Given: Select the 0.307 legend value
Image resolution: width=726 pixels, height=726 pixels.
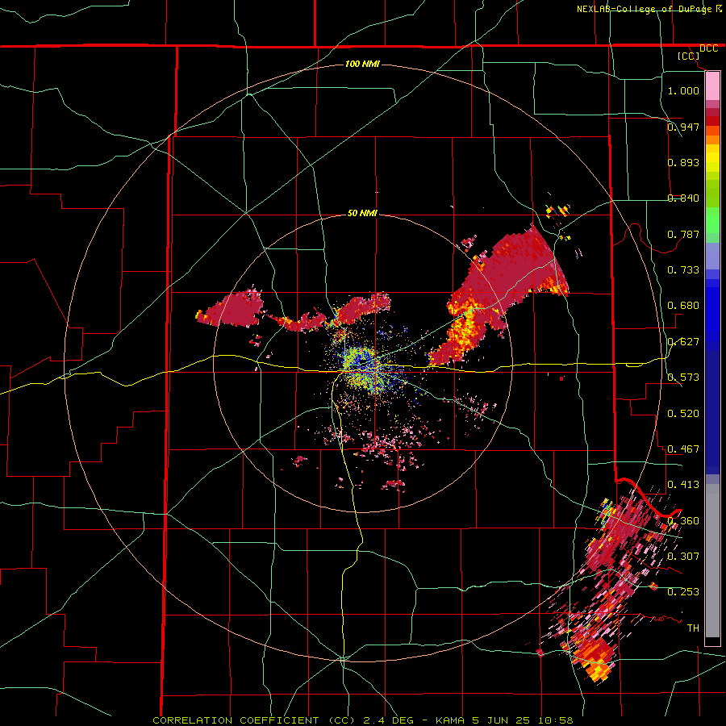Looking at the screenshot, I should point(683,557).
